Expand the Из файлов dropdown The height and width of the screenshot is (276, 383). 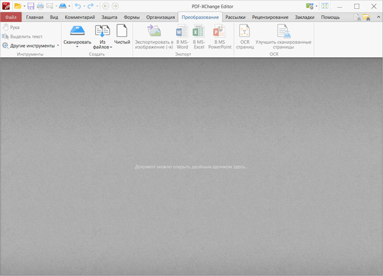102,47
